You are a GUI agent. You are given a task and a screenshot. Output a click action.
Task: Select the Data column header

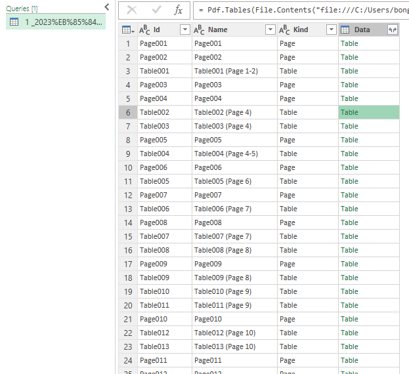point(369,30)
